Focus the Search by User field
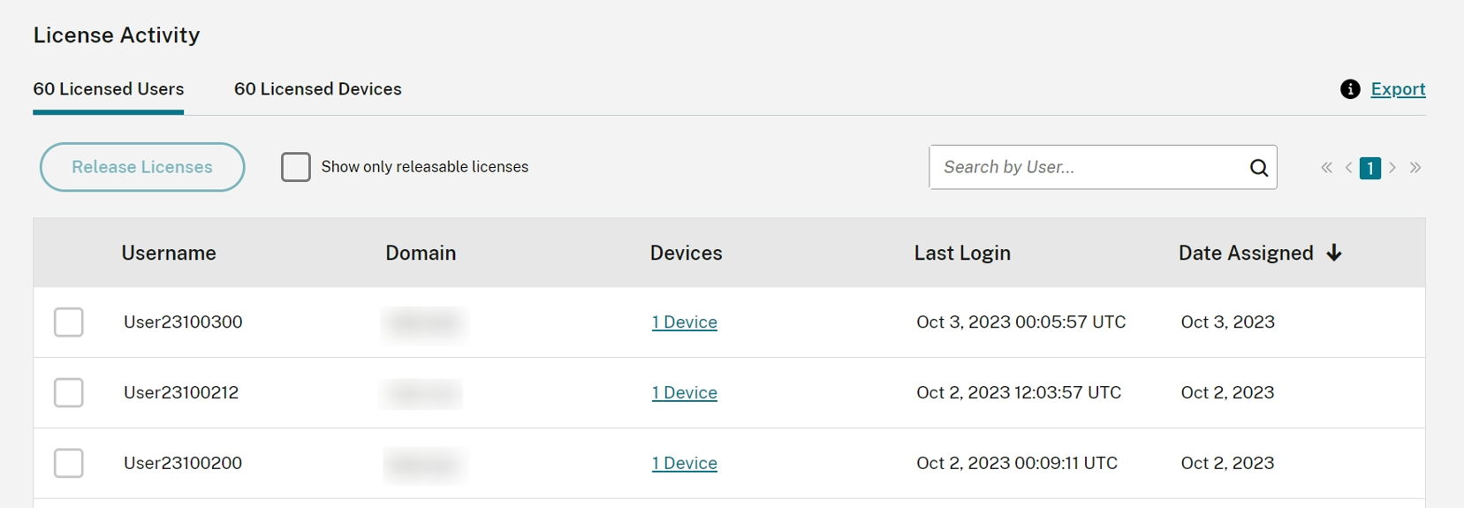The width and height of the screenshot is (1464, 508). tap(1087, 168)
